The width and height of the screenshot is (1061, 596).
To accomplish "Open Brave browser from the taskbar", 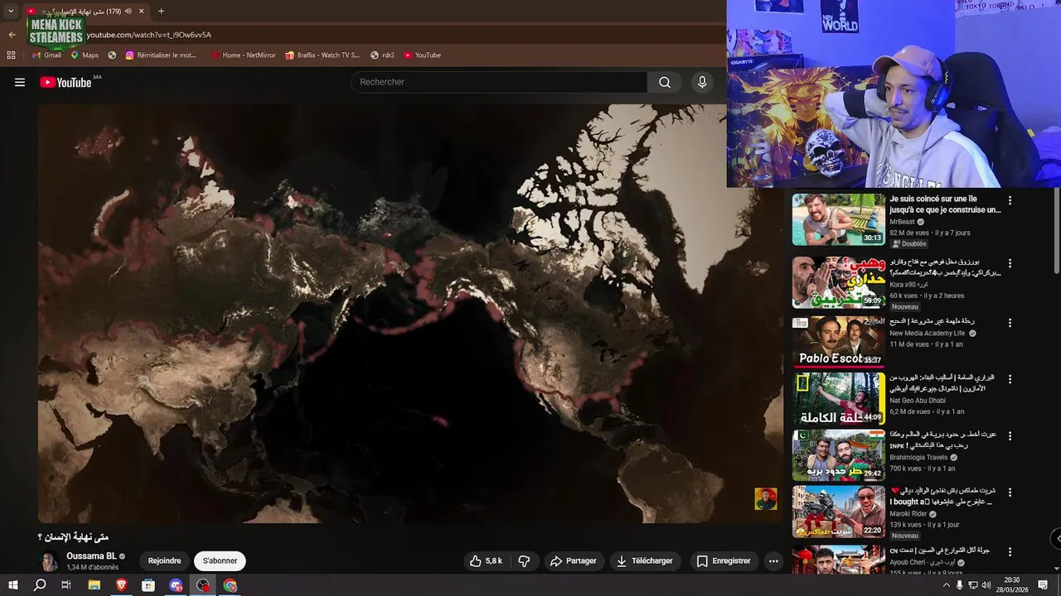I will point(122,585).
